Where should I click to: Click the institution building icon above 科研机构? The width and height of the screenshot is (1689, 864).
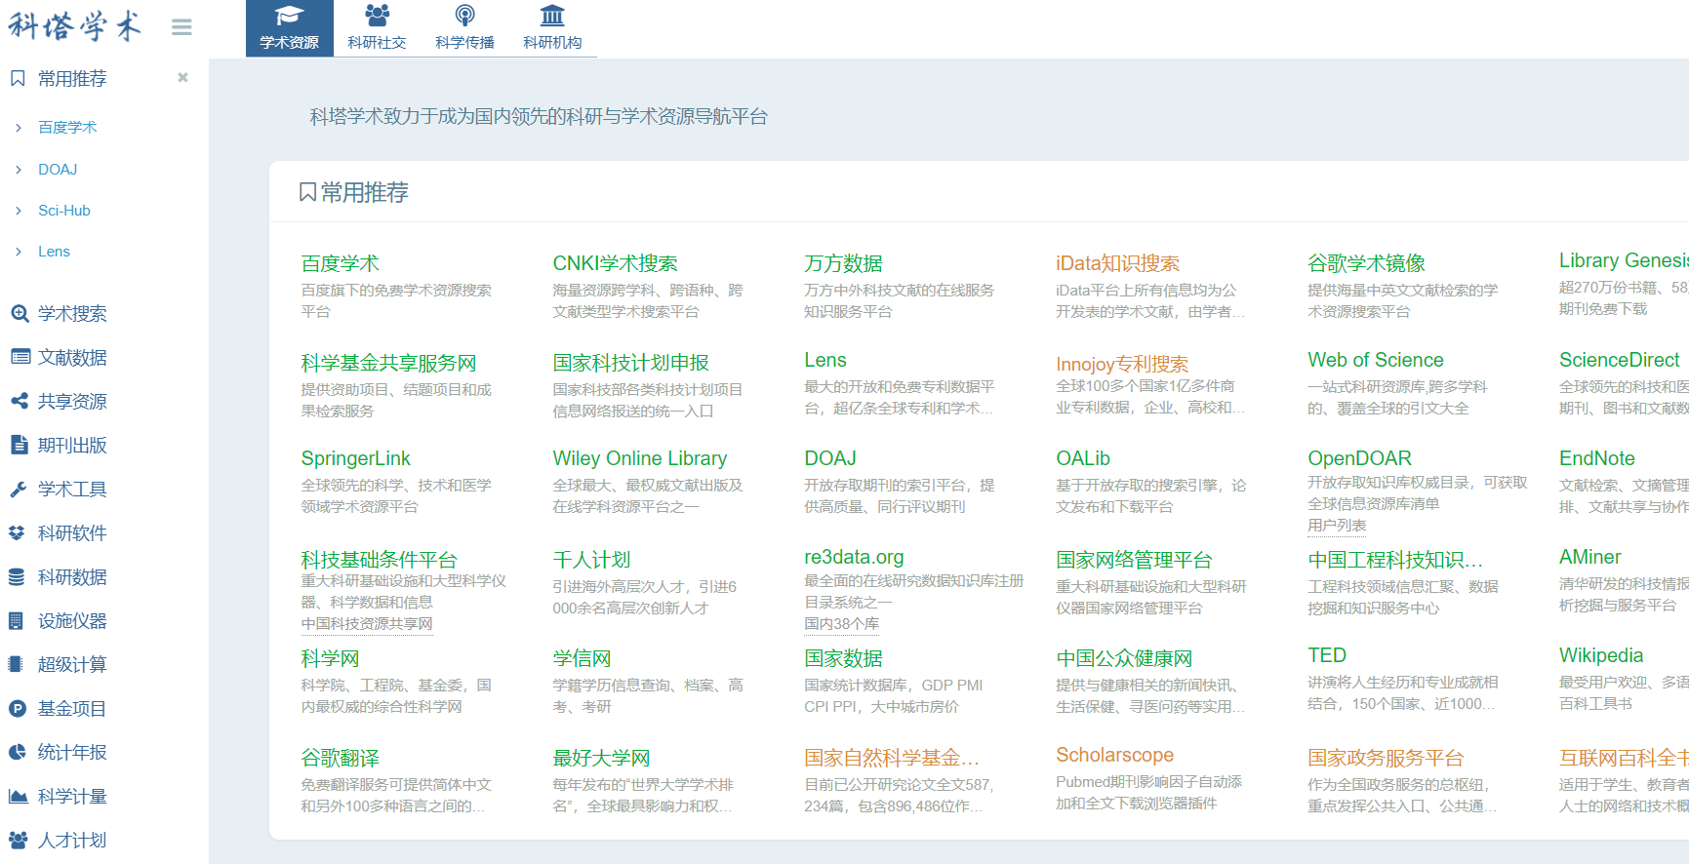click(552, 15)
